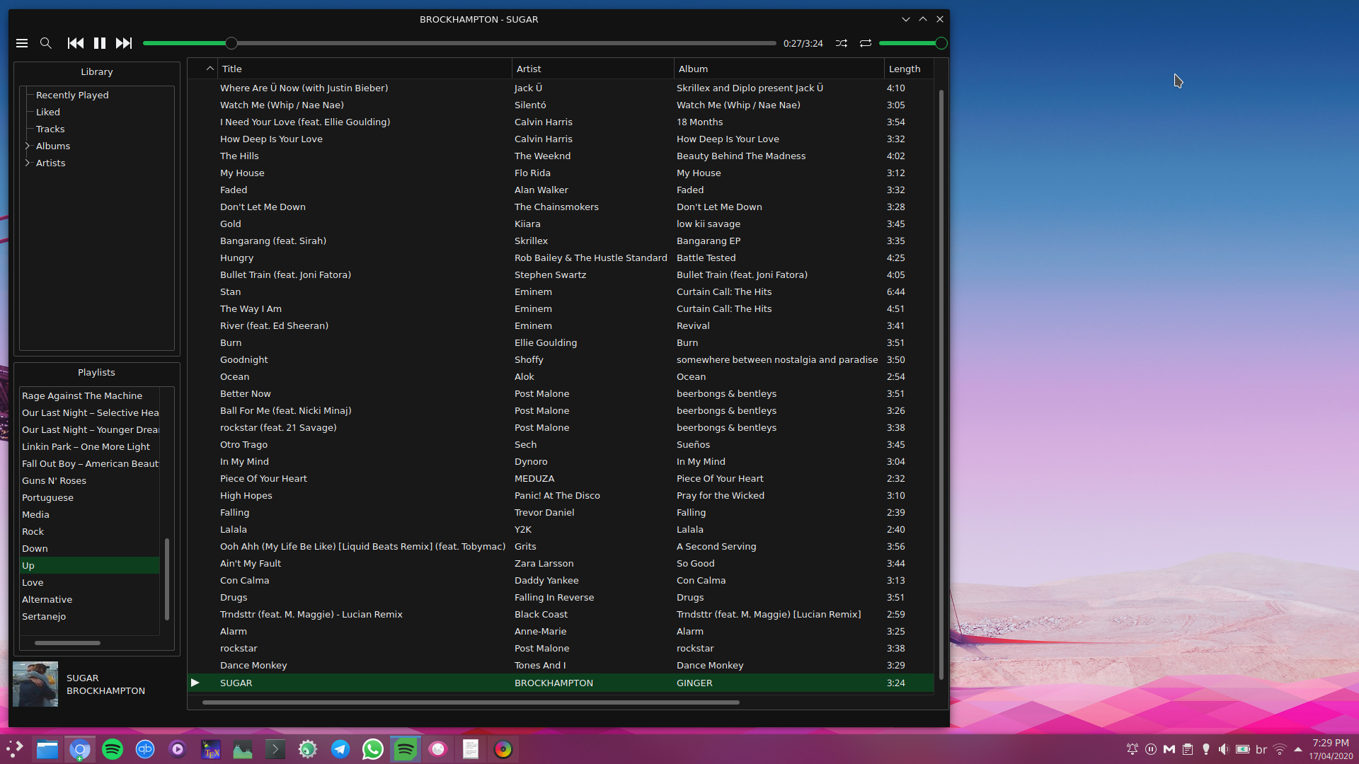This screenshot has height=764, width=1359.
Task: Open the Recently Played library item
Action: (72, 95)
